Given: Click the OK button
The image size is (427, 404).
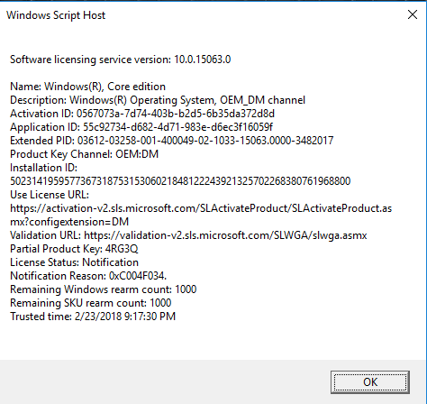Looking at the screenshot, I should pos(370,382).
